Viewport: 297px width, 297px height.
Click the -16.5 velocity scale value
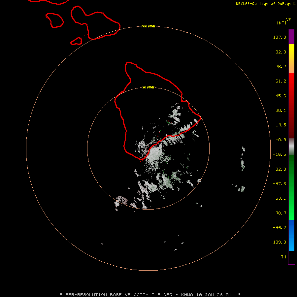pyautogui.click(x=280, y=154)
